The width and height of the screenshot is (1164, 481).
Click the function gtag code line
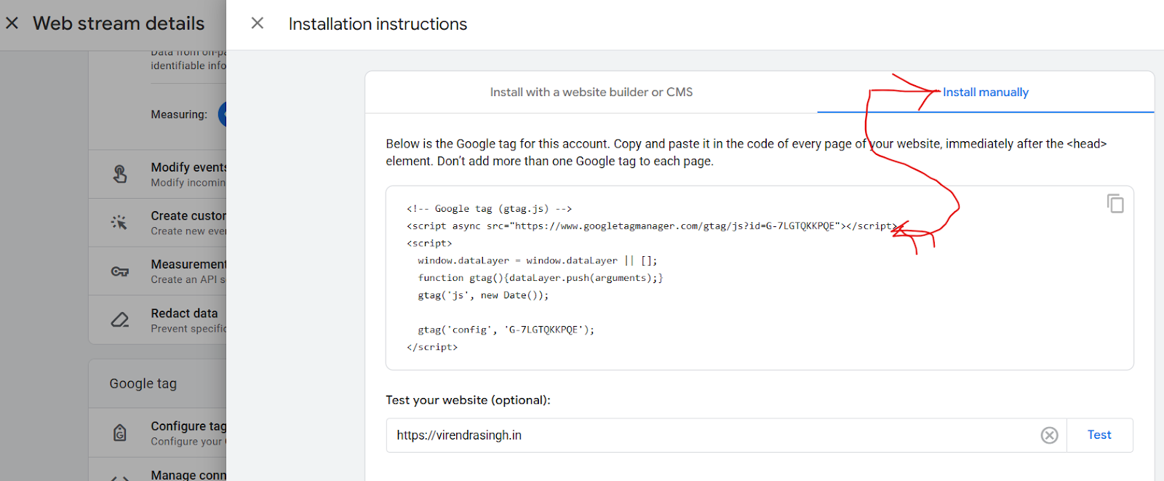pos(541,278)
